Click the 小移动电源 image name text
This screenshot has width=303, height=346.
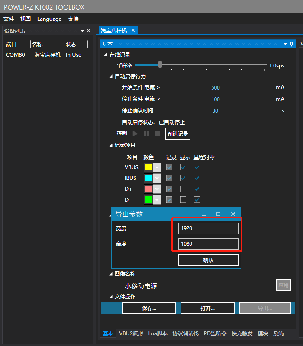click(141, 286)
